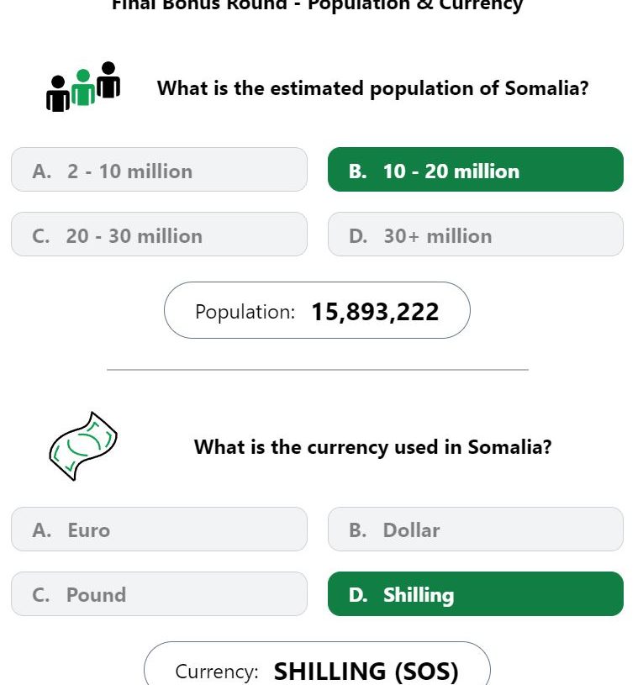The width and height of the screenshot is (643, 685).
Task: Click the green person in population icon
Action: [x=83, y=87]
